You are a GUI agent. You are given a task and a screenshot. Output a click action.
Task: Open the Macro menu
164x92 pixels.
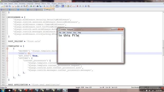point(44,4)
